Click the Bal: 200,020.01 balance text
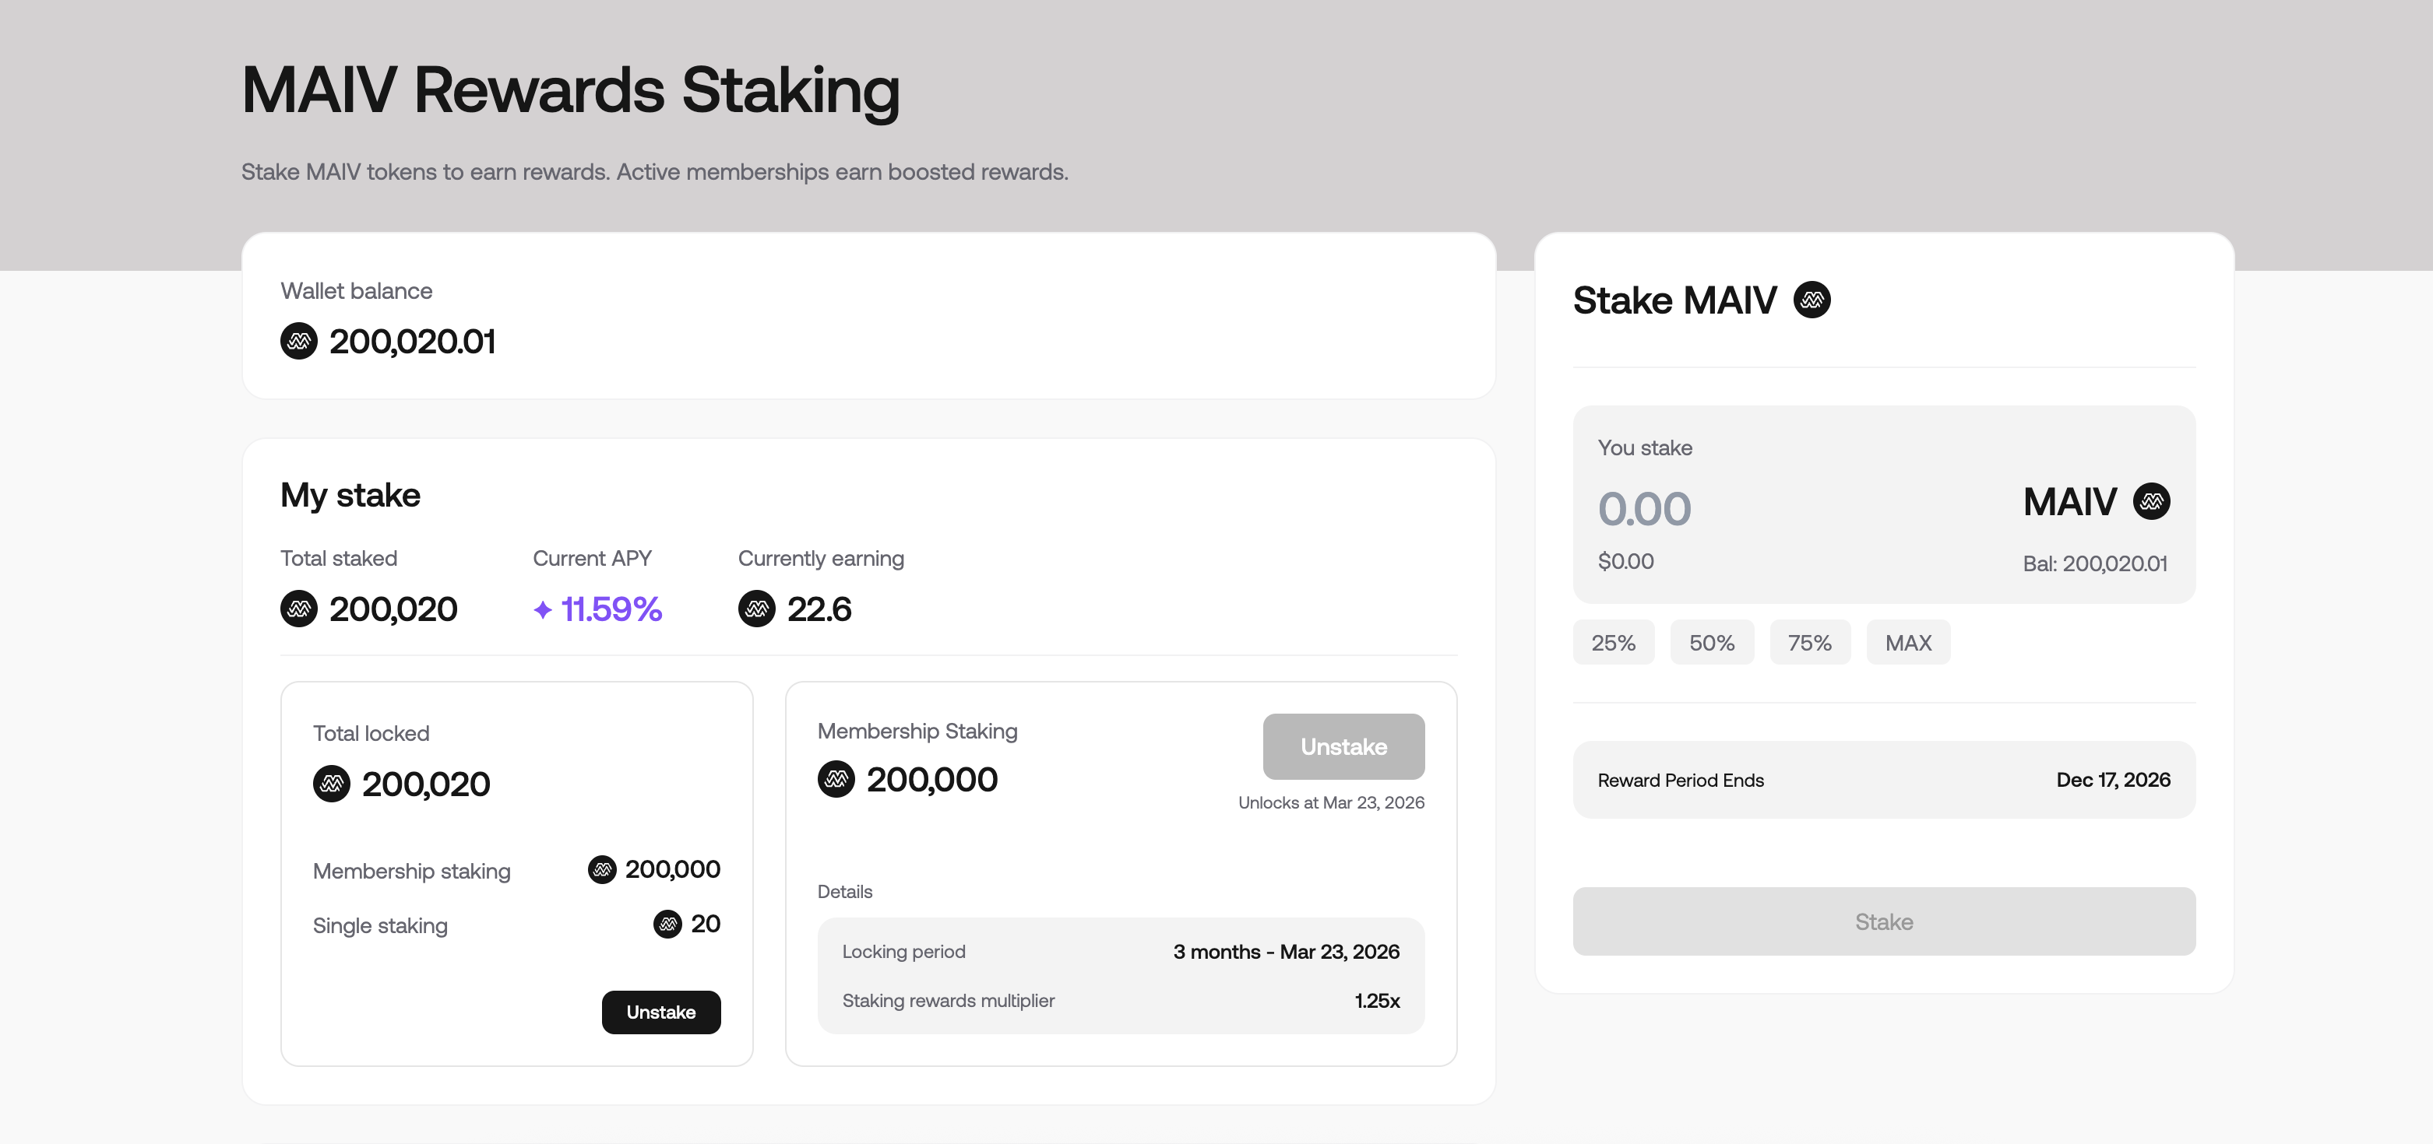Image resolution: width=2433 pixels, height=1144 pixels. click(2095, 563)
